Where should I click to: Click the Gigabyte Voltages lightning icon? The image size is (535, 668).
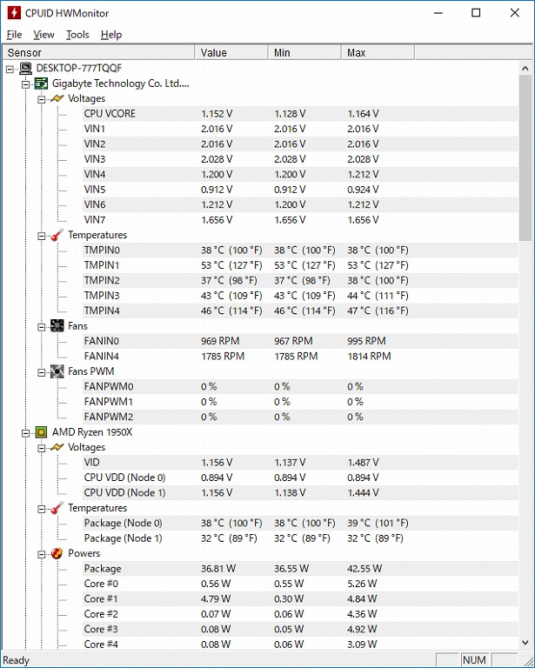pos(57,98)
